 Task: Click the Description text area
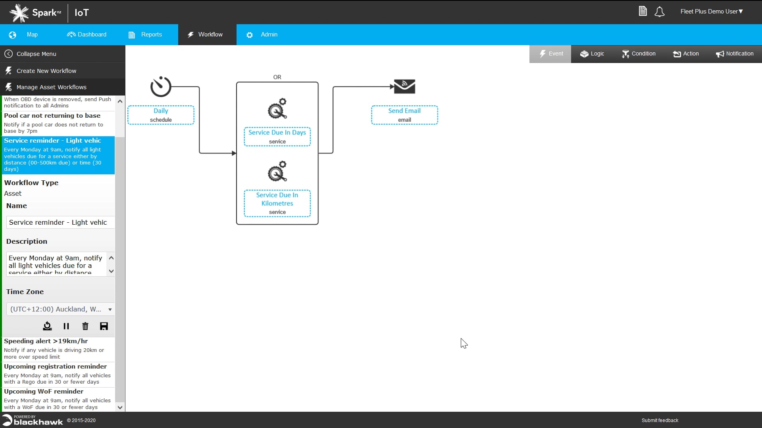57,264
